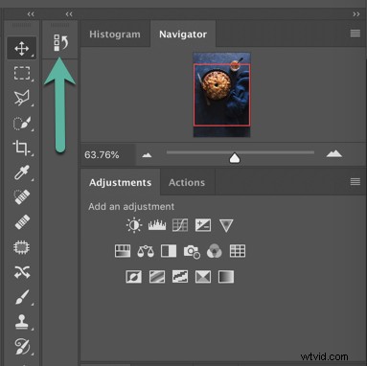This screenshot has height=366, width=367.
Task: Add a Photo Filter adjustment
Action: (x=192, y=251)
